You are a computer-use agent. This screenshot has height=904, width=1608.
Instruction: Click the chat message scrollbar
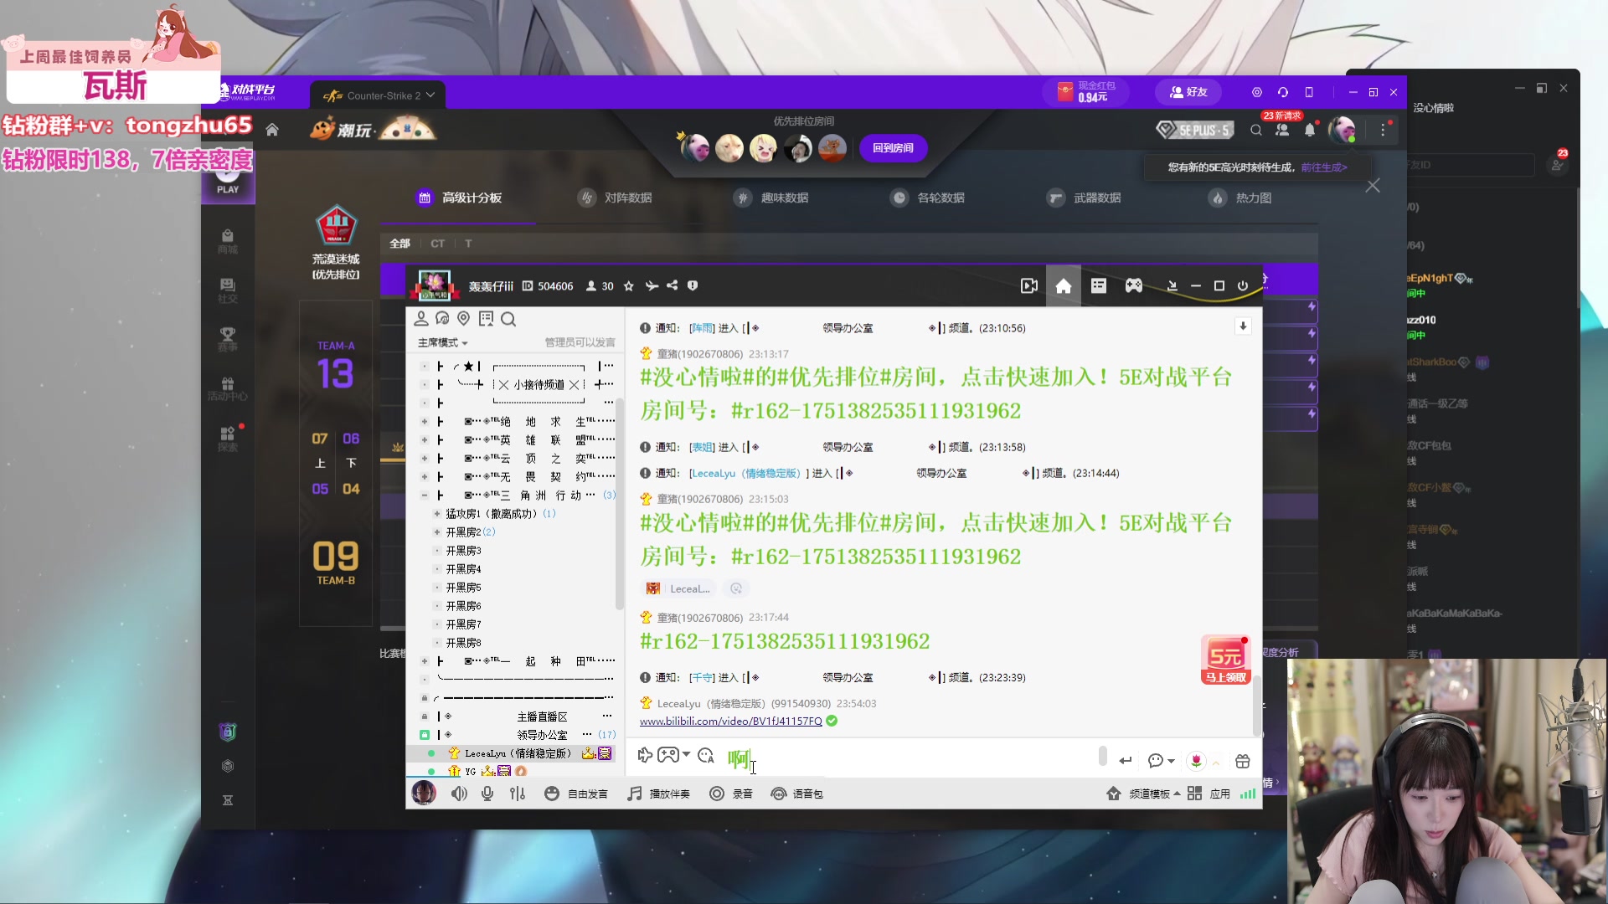(1256, 706)
